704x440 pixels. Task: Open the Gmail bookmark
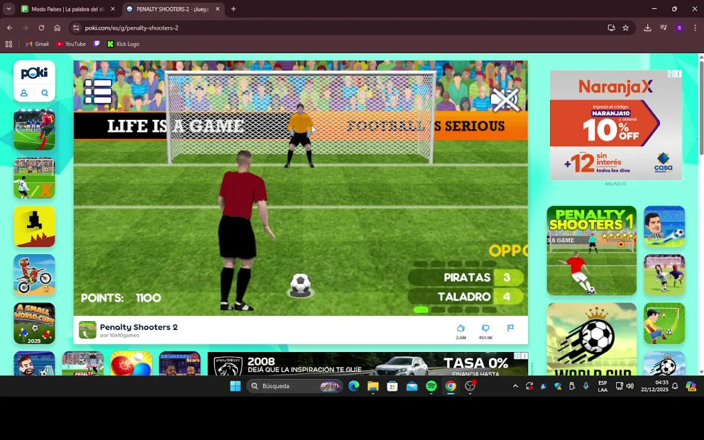(x=37, y=44)
